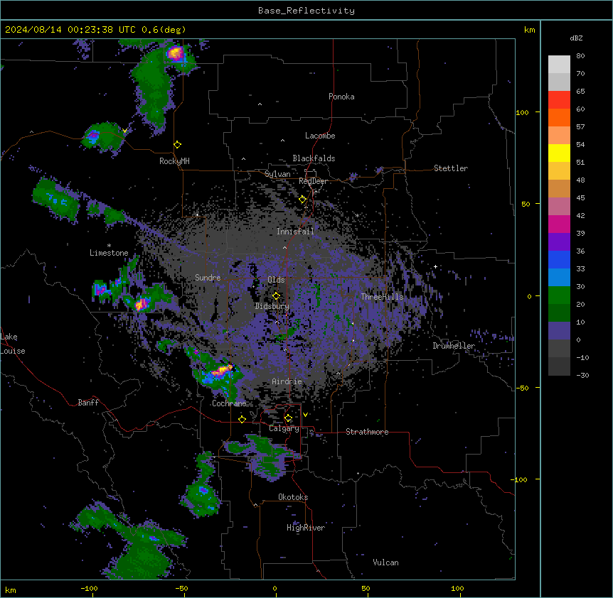Click the Drumheller label

[x=454, y=346]
